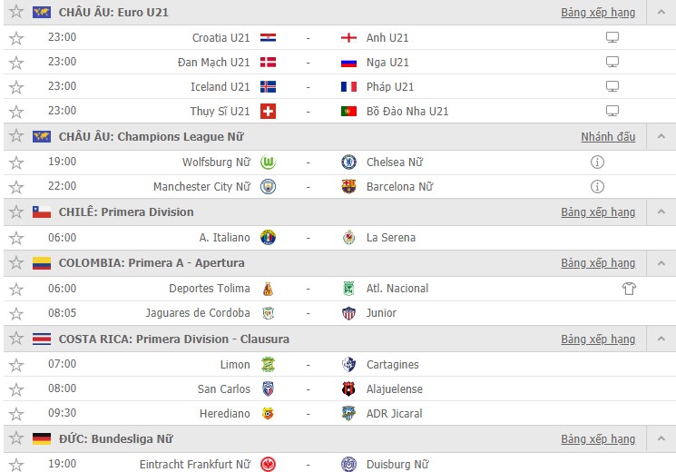This screenshot has height=472, width=676.
Task: Star the Đan Mạch U21 vs Nga U21 match
Action: point(16,63)
